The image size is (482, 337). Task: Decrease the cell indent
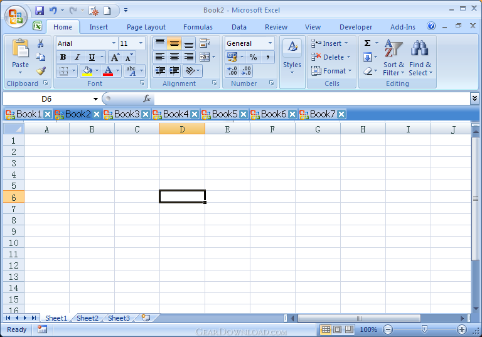pos(160,71)
